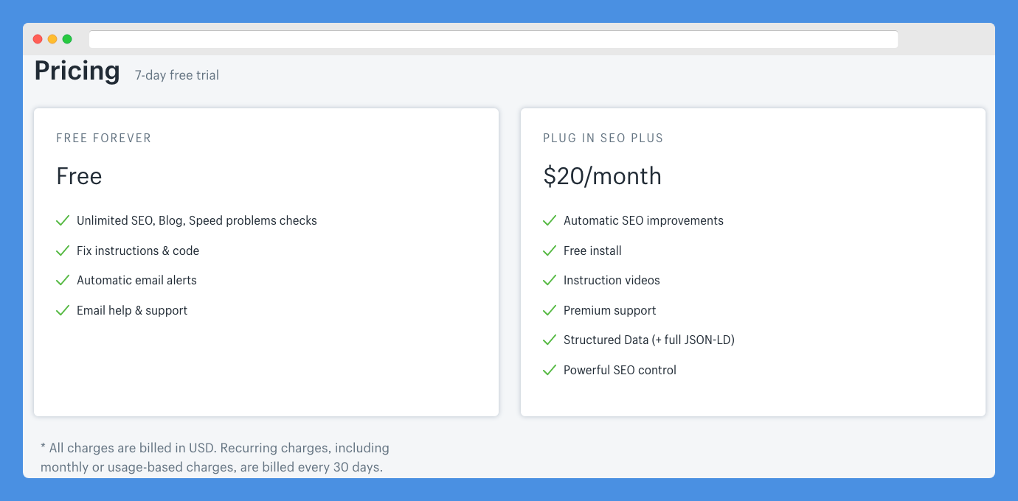Viewport: 1018px width, 501px height.
Task: Click the yellow minimize window button
Action: 52,39
